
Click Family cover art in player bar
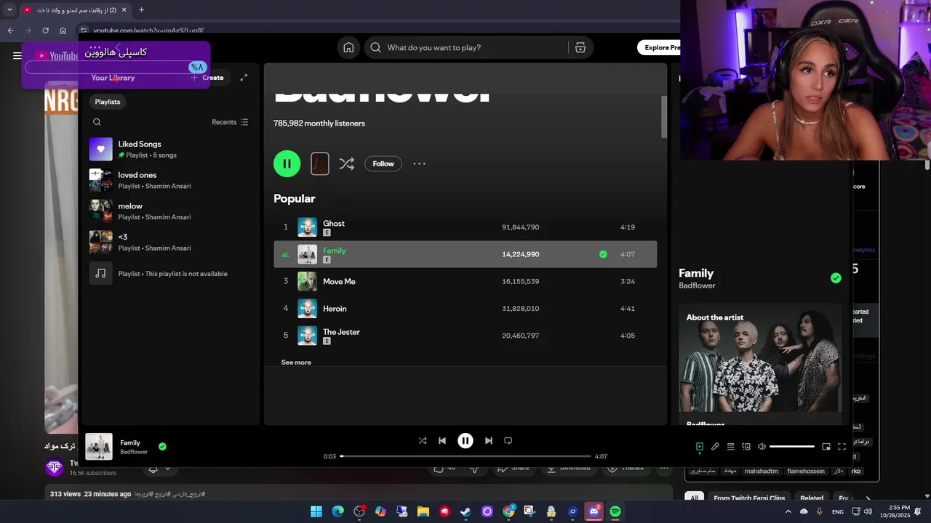pyautogui.click(x=99, y=447)
